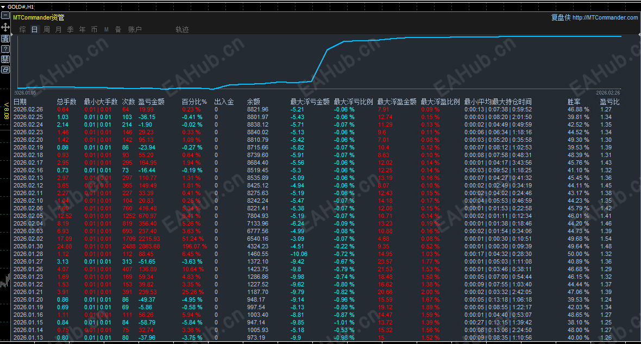Image resolution: width=641 pixels, height=344 pixels.
Task: Click loss value -58.79 on 2026.01.15
Action: 147,322
